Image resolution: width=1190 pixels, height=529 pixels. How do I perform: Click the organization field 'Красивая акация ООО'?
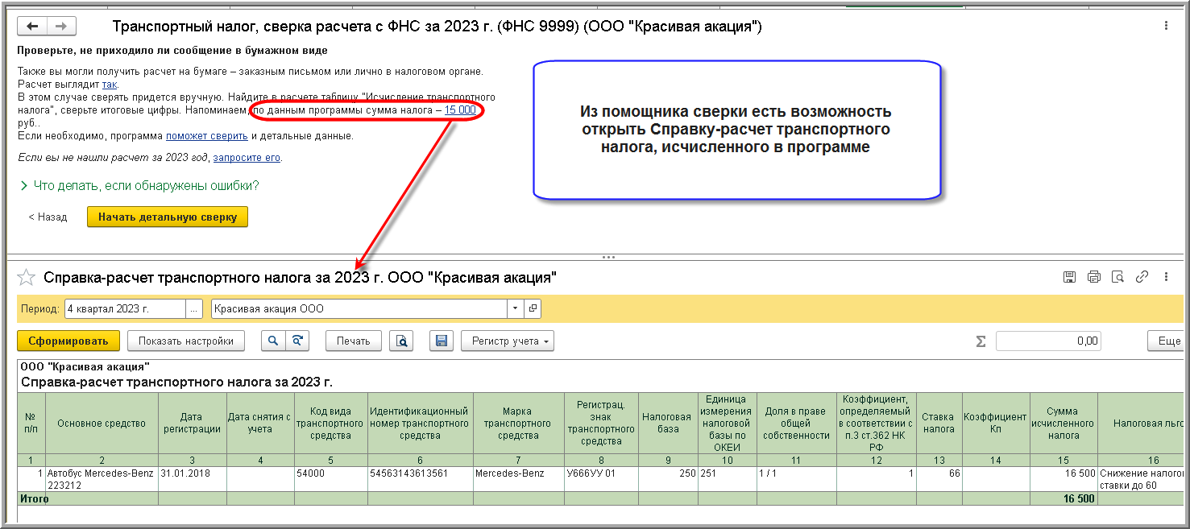(x=359, y=308)
